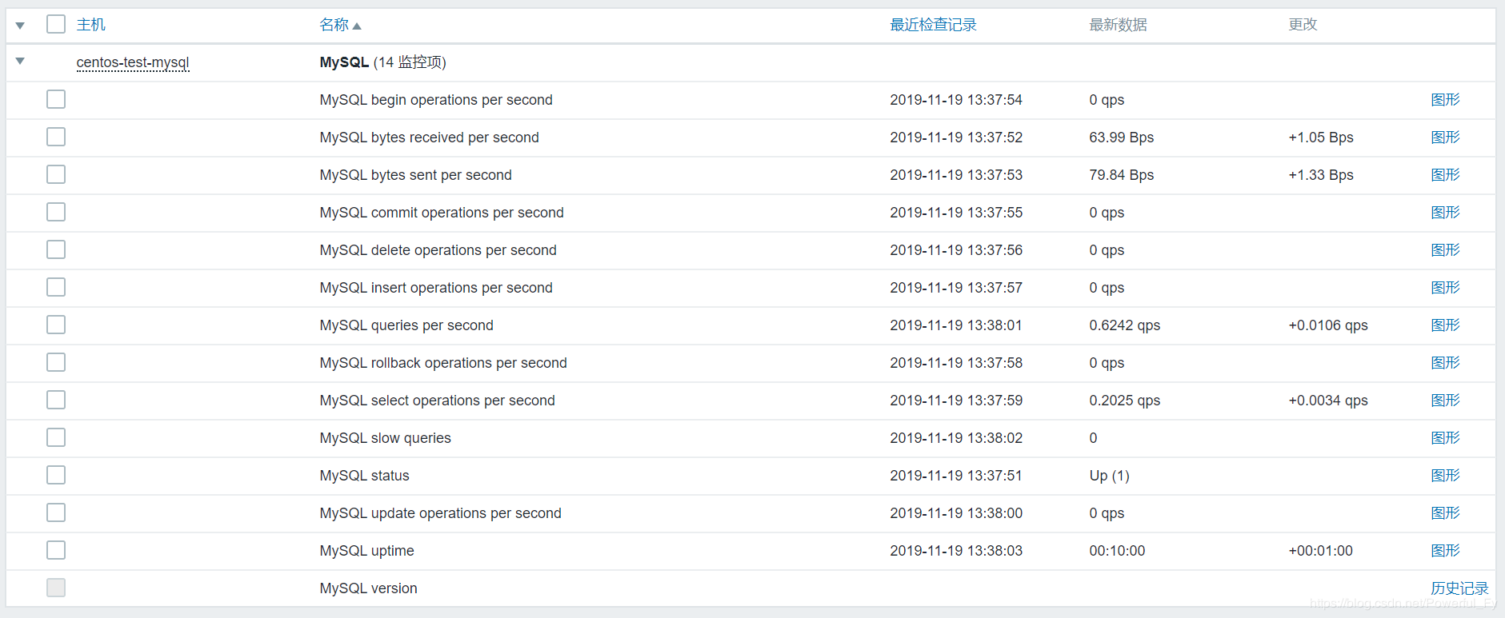This screenshot has width=1505, height=618.
Task: Check the MySQL status row
Action: (56, 475)
